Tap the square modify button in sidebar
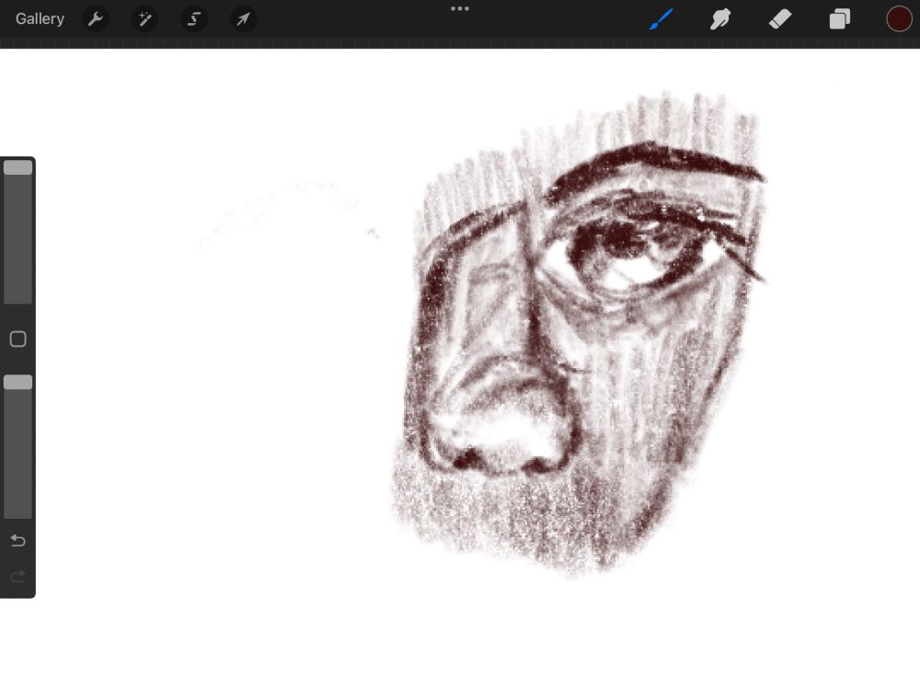The image size is (920, 690). 17,339
